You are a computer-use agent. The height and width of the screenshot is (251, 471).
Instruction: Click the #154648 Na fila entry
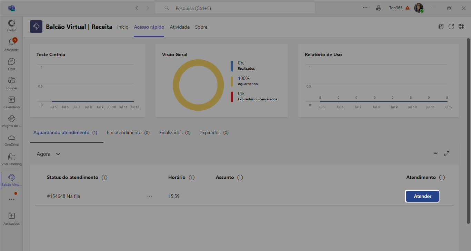63,196
